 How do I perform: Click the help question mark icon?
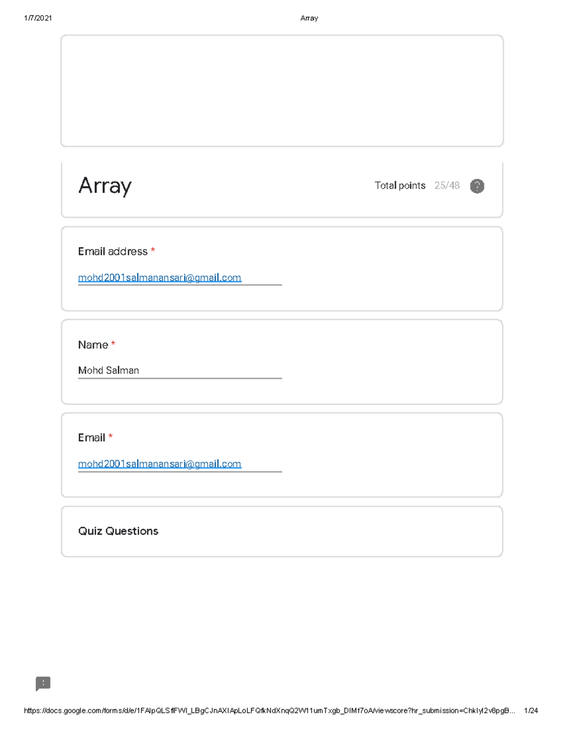click(x=477, y=186)
